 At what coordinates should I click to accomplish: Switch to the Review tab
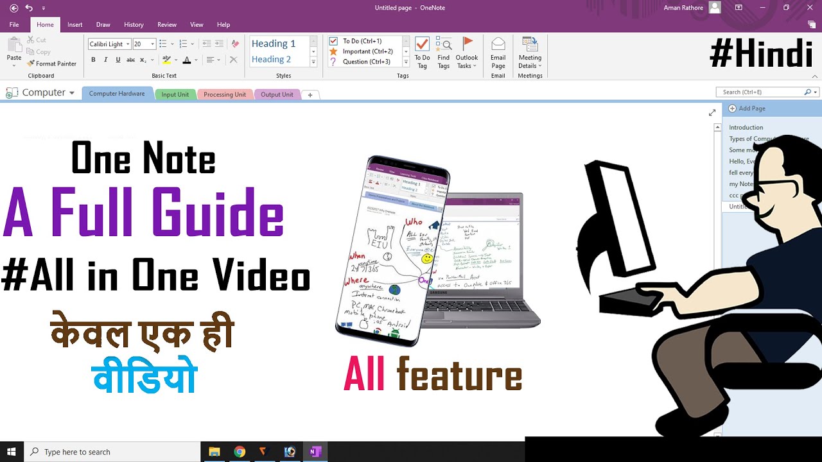[167, 24]
